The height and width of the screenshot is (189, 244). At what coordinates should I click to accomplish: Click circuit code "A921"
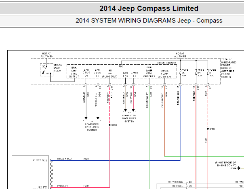86,159
